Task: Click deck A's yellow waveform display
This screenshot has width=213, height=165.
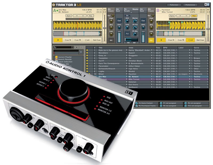Action: 77,25
